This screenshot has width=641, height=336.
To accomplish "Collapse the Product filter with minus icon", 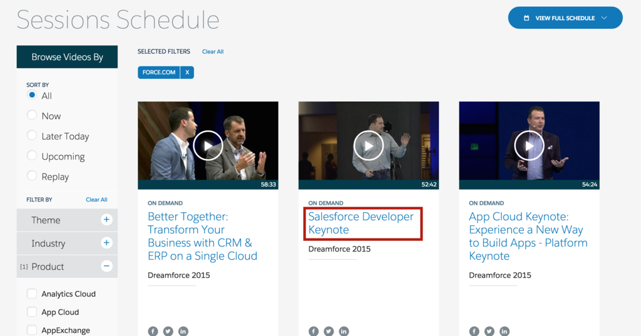I will 106,266.
